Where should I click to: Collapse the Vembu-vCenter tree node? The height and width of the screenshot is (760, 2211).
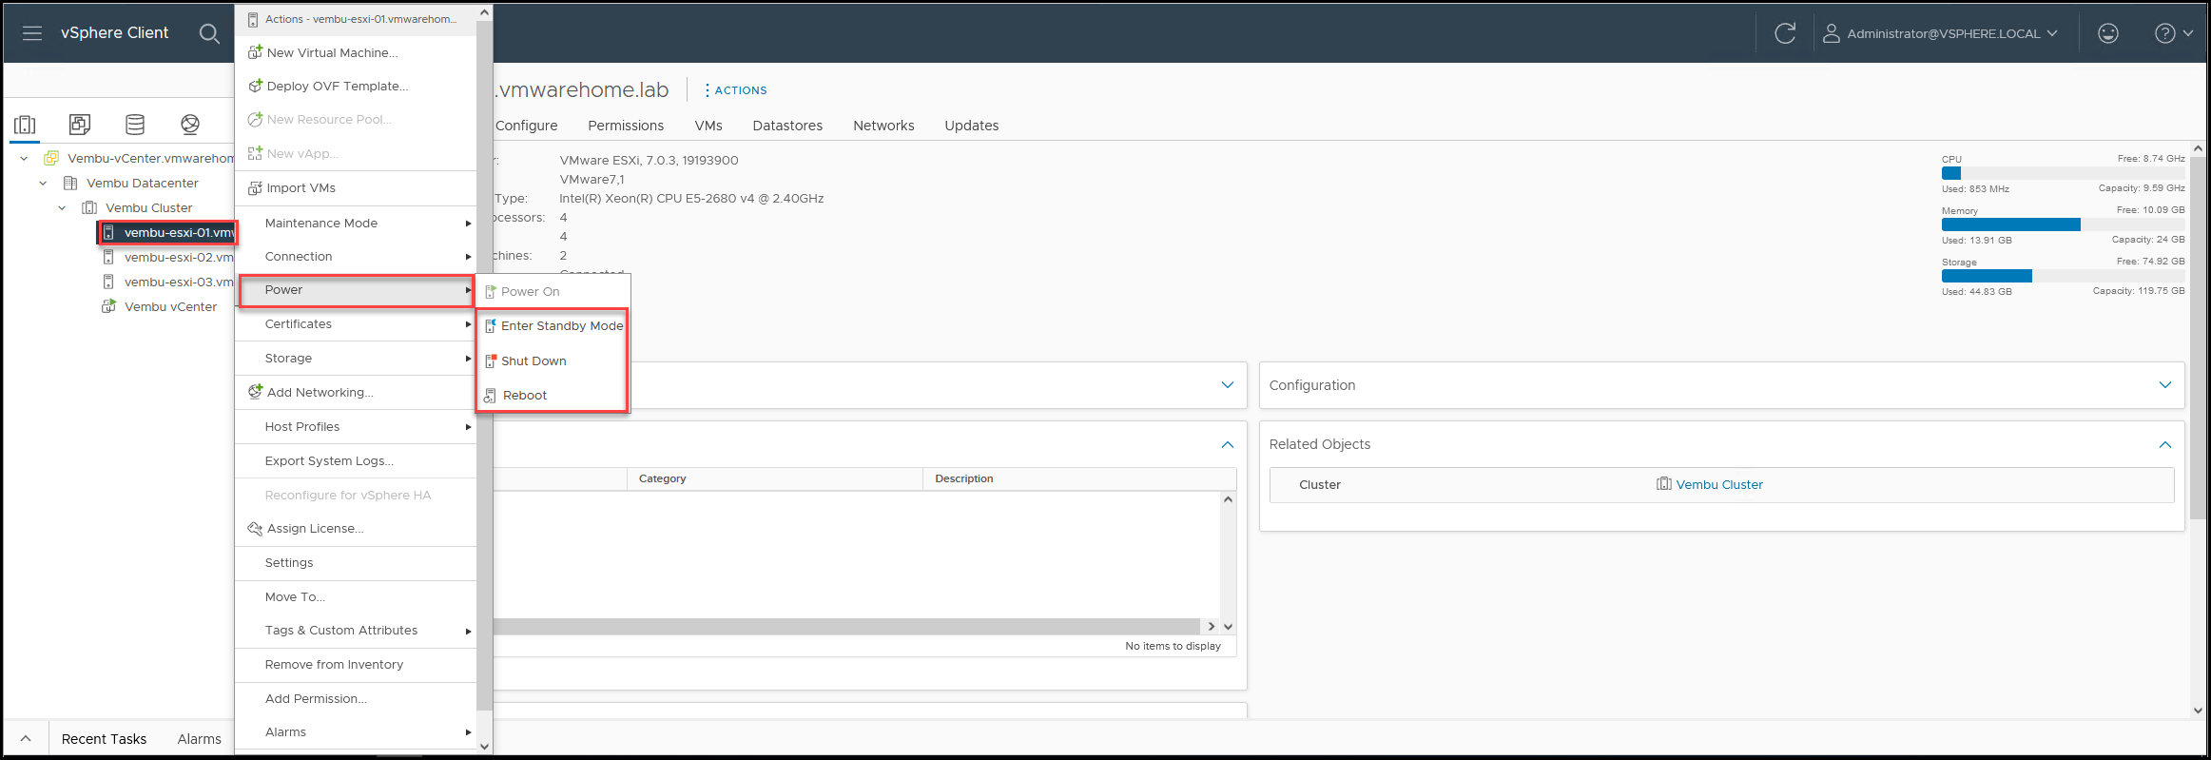(24, 158)
